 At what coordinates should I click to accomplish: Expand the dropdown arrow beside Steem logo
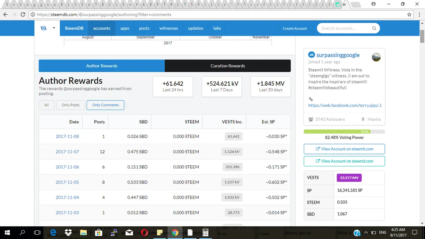click(54, 28)
